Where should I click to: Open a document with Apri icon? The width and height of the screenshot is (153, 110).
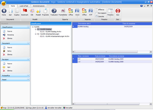pos(10,12)
